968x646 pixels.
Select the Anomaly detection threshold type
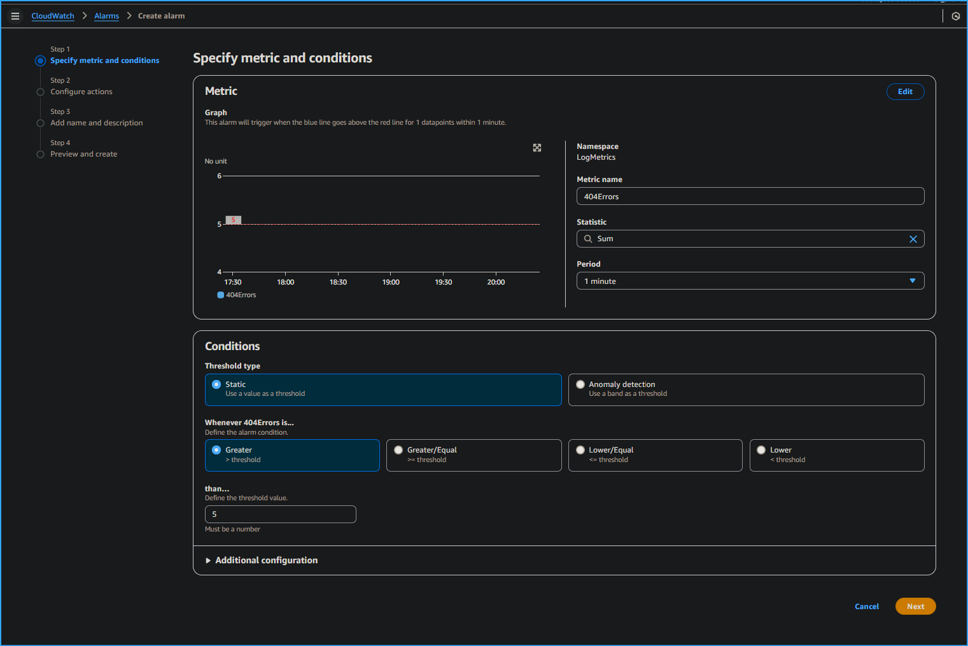click(x=580, y=384)
